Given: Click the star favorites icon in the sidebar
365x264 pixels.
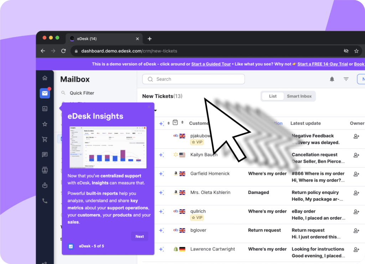Looking at the screenshot, I should [45, 124].
